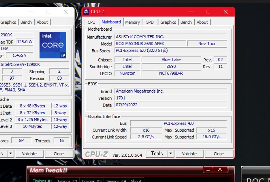This screenshot has width=270, height=182.
Task: Click the chipset Rev. value 02
Action: click(221, 60)
